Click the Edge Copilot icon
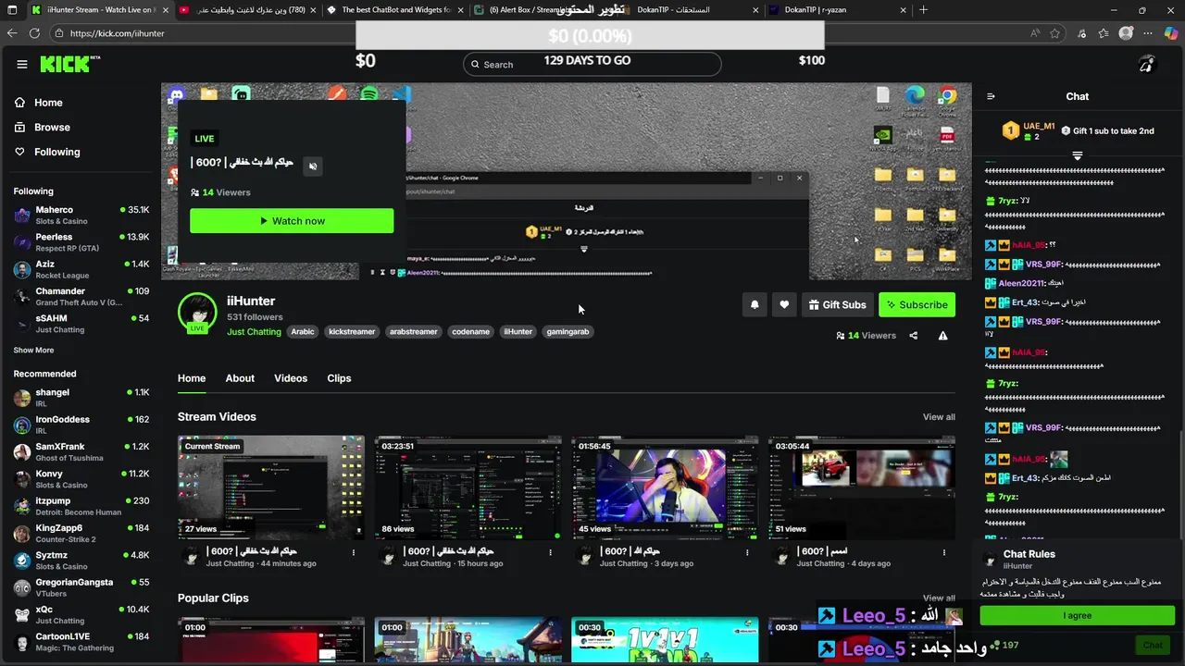This screenshot has height=666, width=1185. (1170, 33)
